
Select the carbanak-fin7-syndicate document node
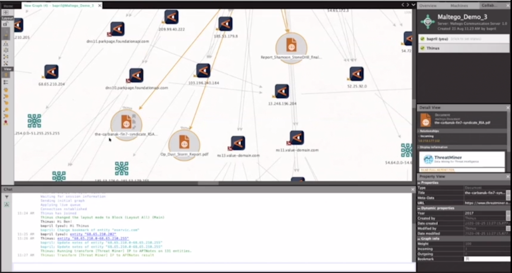point(126,125)
